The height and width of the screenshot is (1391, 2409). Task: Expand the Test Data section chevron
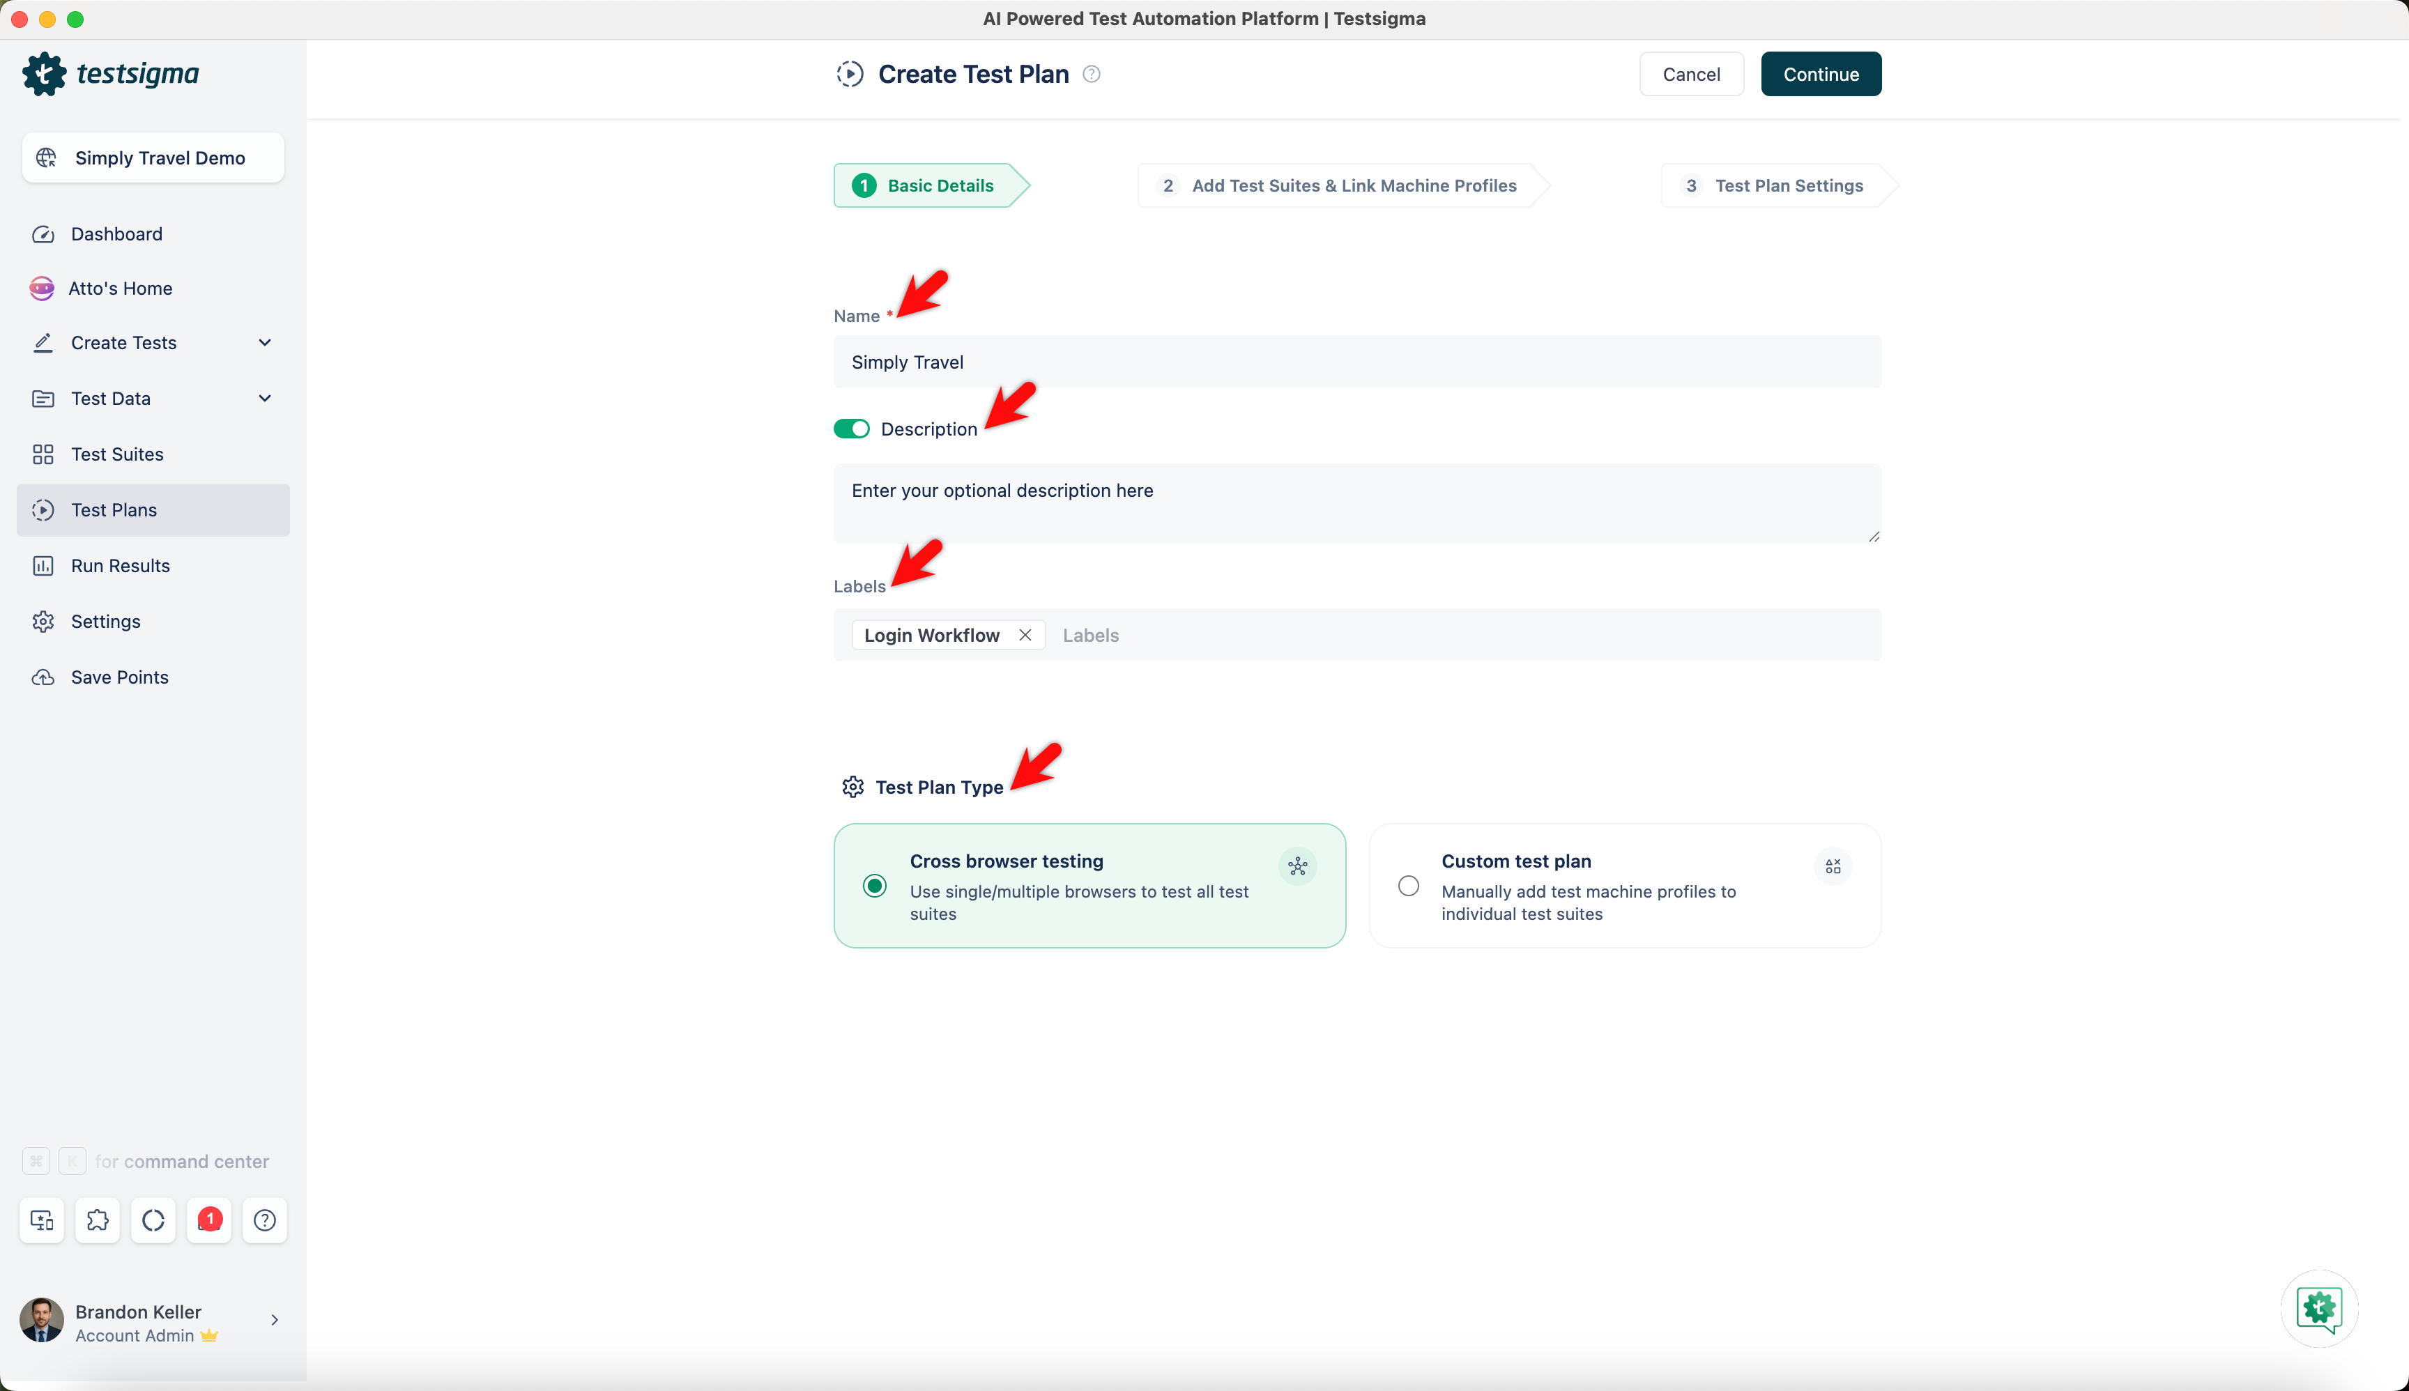pyautogui.click(x=265, y=399)
